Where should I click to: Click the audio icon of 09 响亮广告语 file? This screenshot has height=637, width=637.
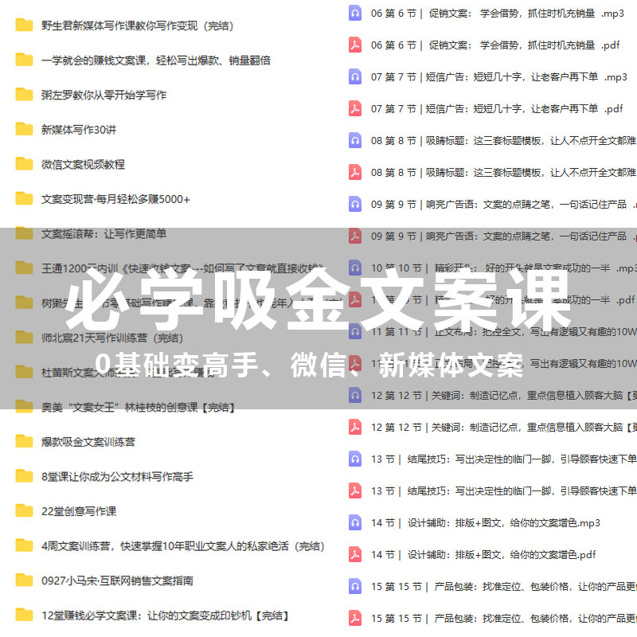pos(355,205)
